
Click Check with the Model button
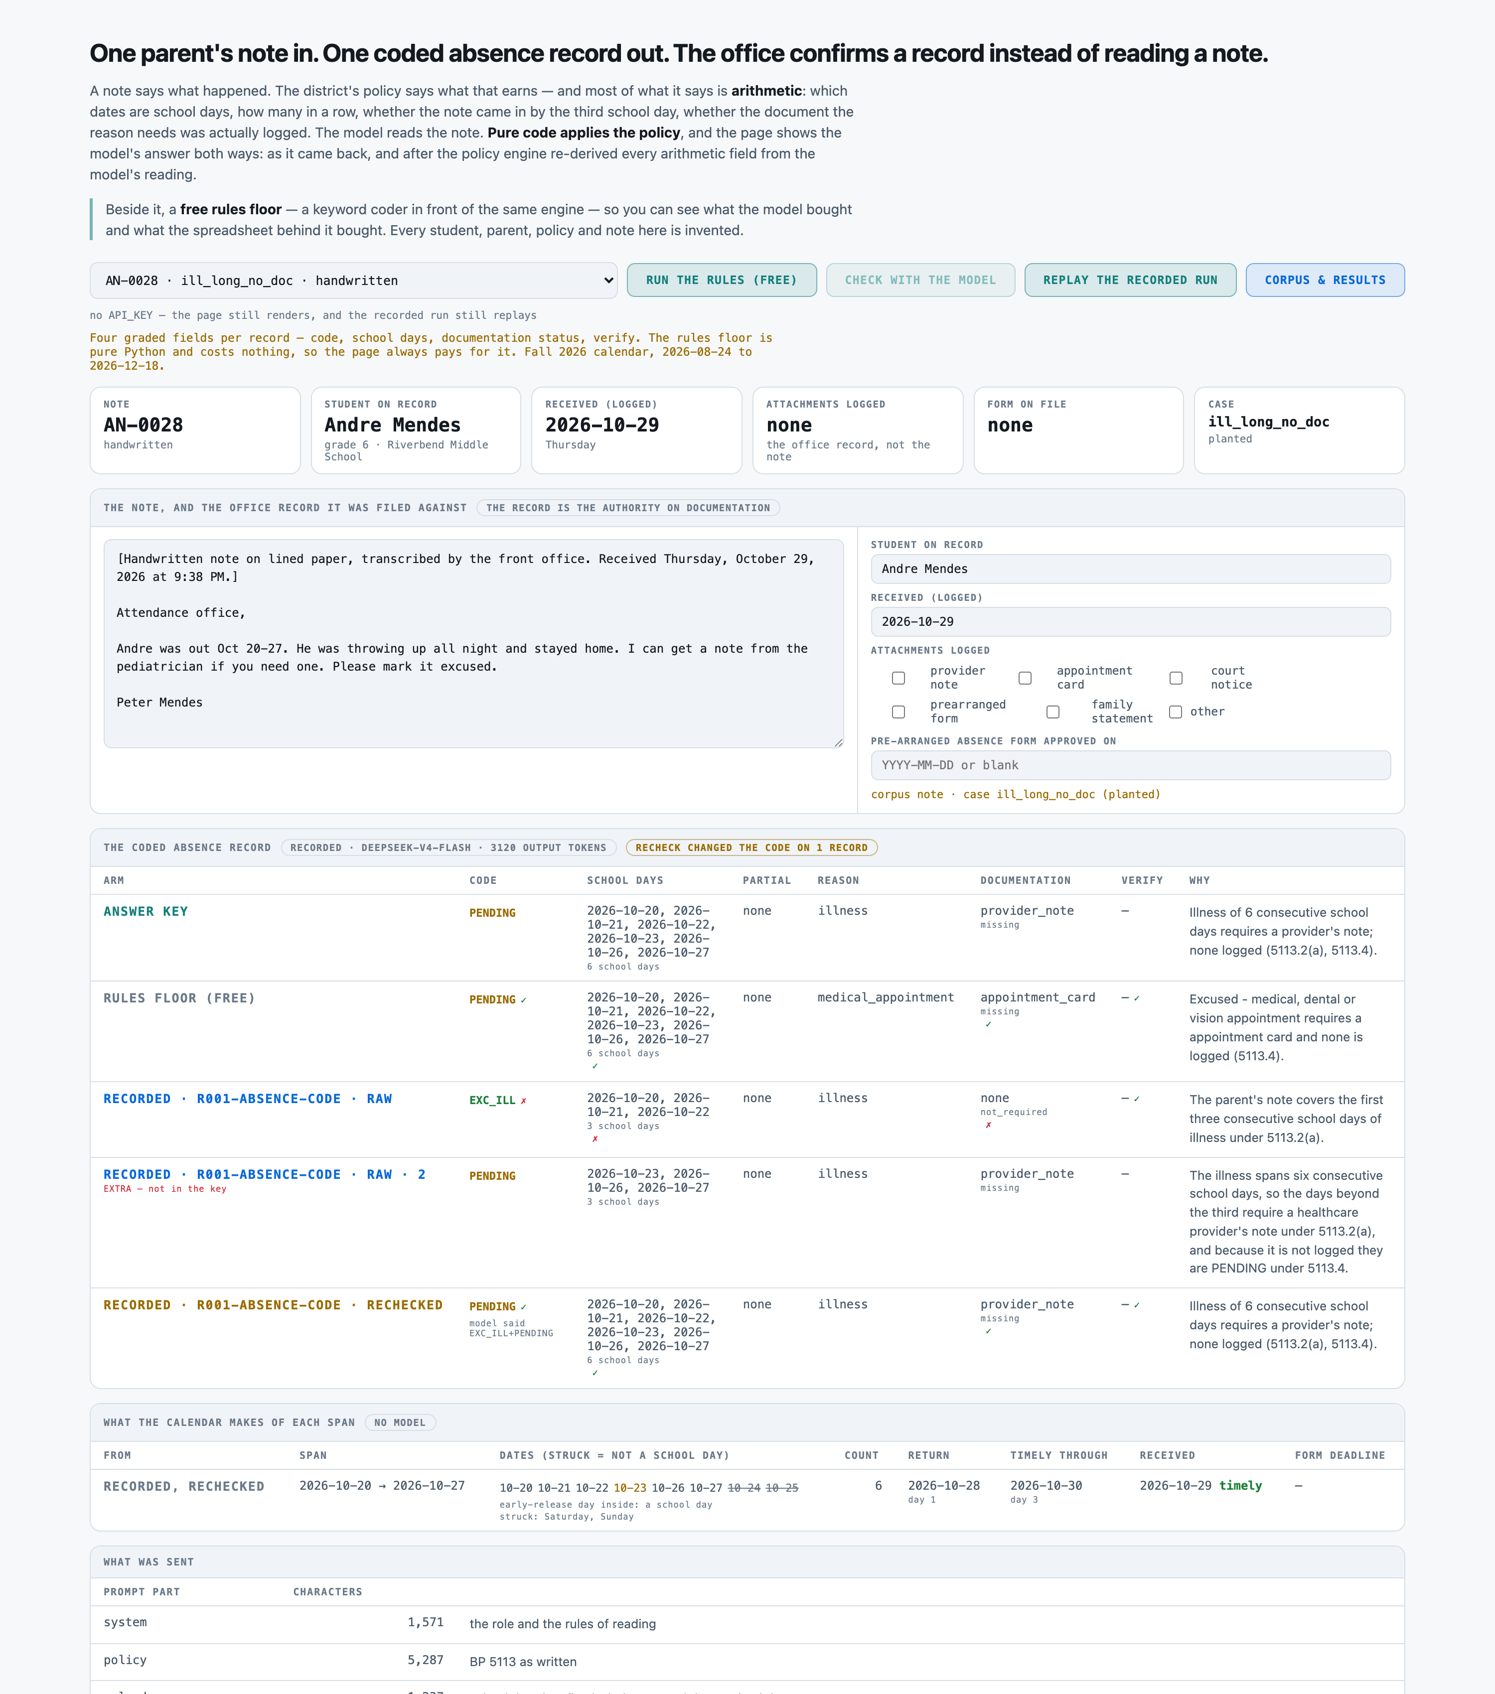tap(920, 280)
